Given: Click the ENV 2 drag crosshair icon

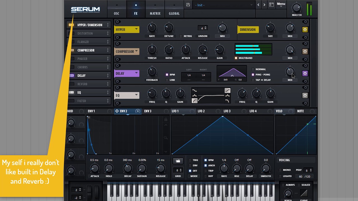Looking at the screenshot, I should click(x=117, y=111).
